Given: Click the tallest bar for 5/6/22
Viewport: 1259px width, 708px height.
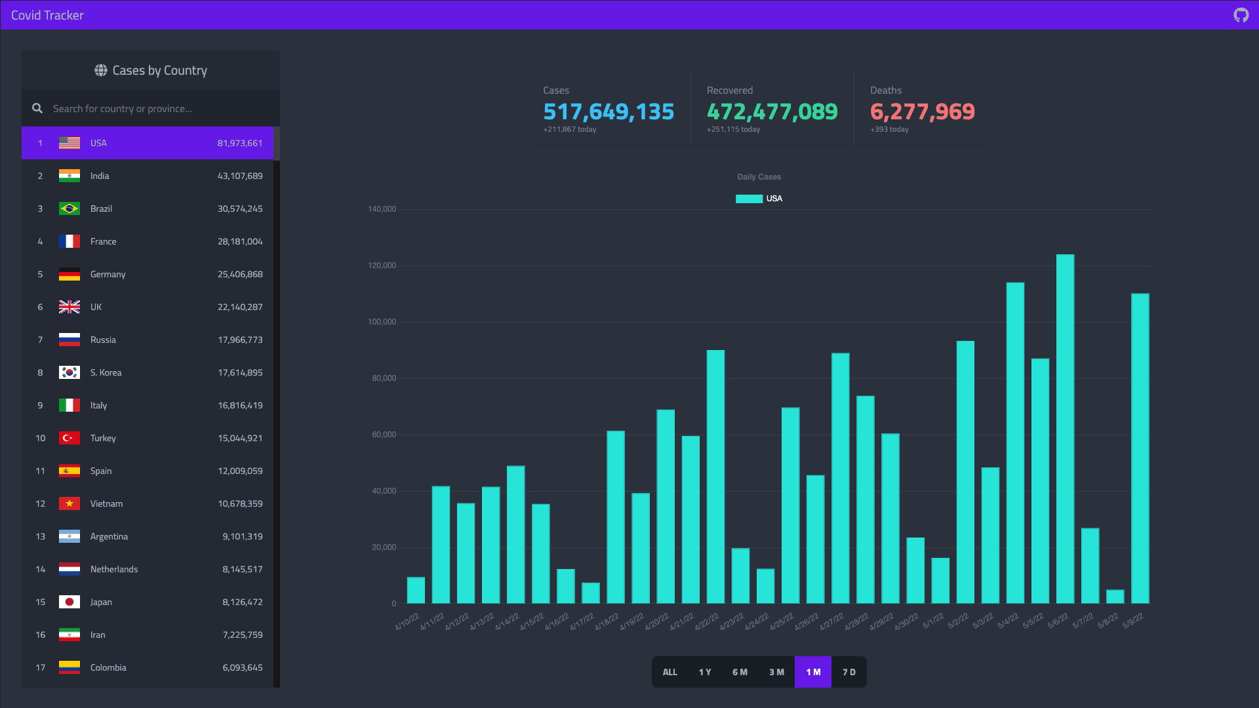Looking at the screenshot, I should point(1065,429).
